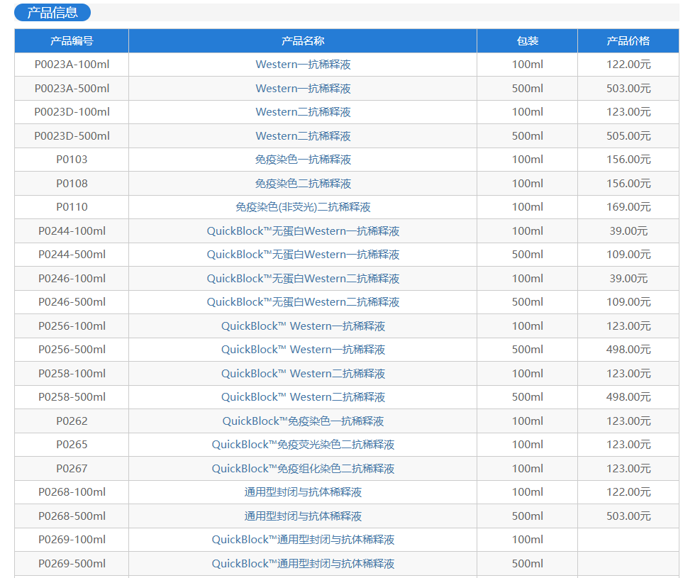Open the 免疫染色二抗稀释液 product link

point(303,184)
